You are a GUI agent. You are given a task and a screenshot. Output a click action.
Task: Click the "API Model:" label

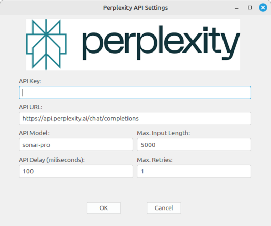pos(34,133)
